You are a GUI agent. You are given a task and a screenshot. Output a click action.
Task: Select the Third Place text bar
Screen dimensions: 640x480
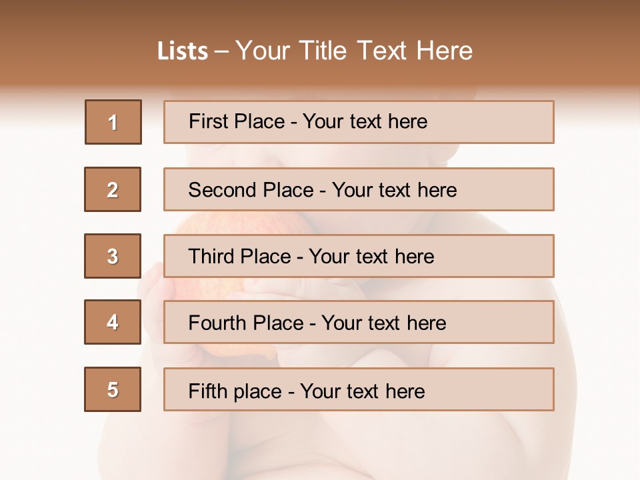click(x=359, y=256)
